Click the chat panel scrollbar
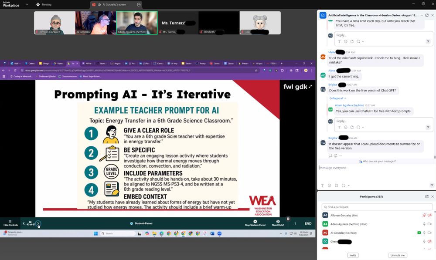The width and height of the screenshot is (436, 260). pos(435,157)
